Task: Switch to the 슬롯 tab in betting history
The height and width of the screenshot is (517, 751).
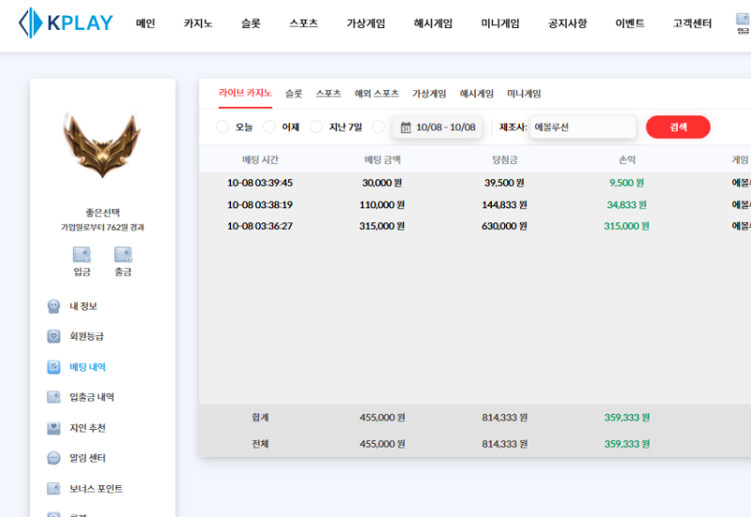Action: (x=294, y=93)
